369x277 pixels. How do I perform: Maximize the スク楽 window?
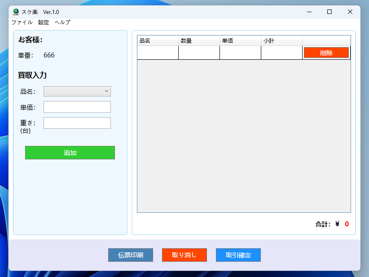[329, 12]
